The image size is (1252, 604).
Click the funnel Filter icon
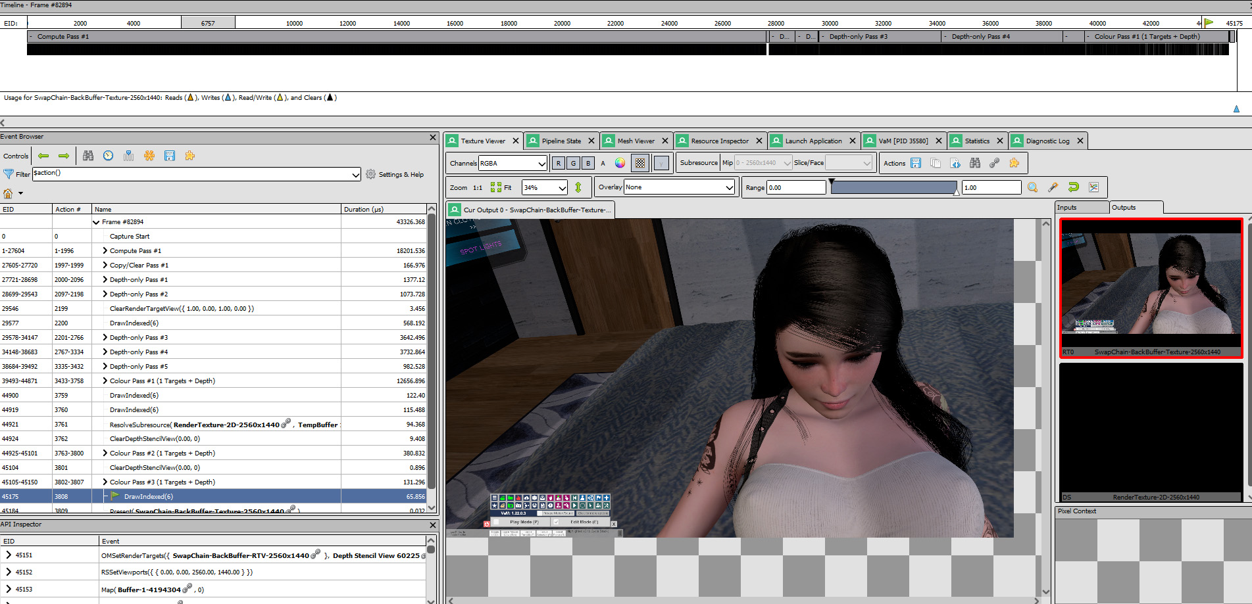pyautogui.click(x=9, y=174)
